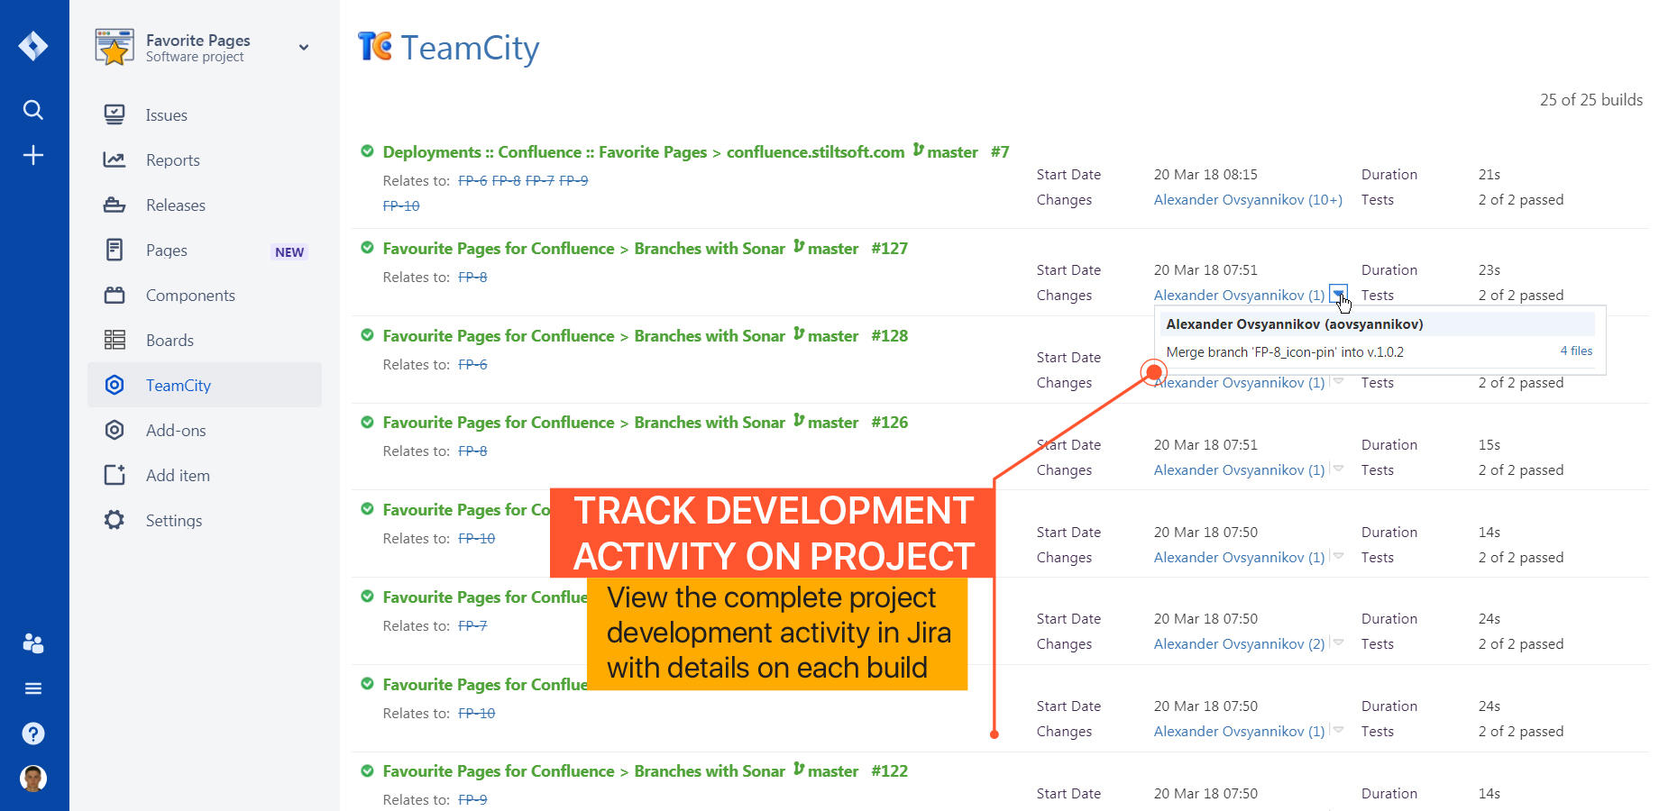Click the Components icon

click(115, 295)
